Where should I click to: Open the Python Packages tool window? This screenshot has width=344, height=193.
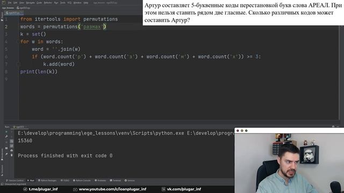coord(47,181)
